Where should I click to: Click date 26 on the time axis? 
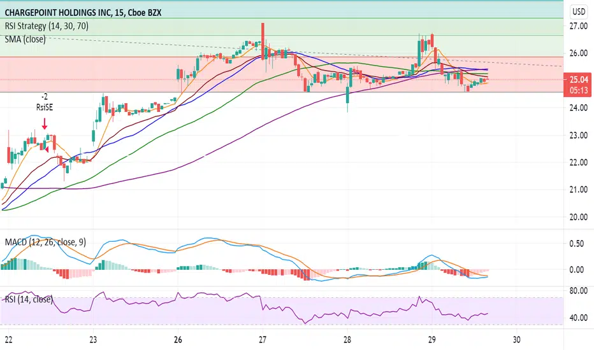coord(178,339)
